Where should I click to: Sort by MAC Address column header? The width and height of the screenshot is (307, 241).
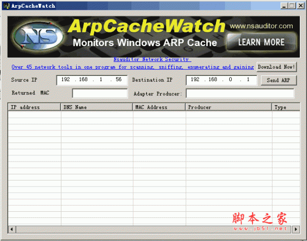click(159, 107)
